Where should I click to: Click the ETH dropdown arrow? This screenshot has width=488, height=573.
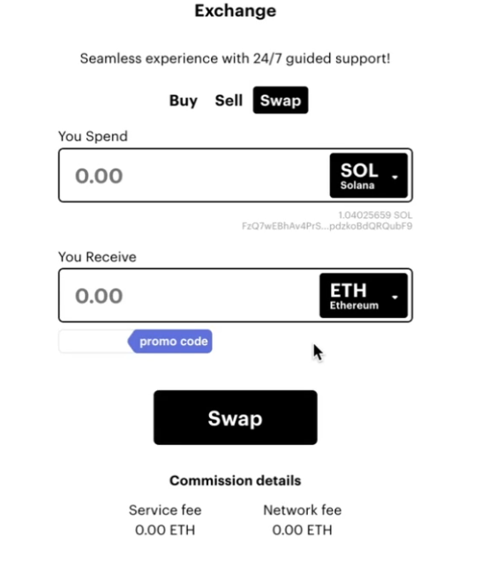[394, 298]
